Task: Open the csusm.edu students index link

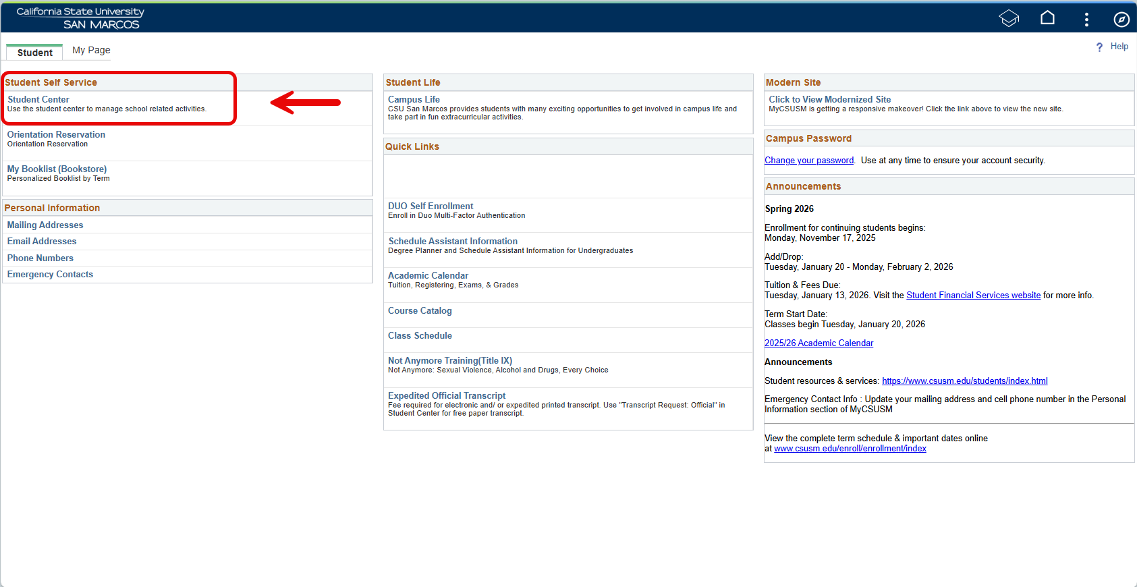Action: tap(964, 381)
